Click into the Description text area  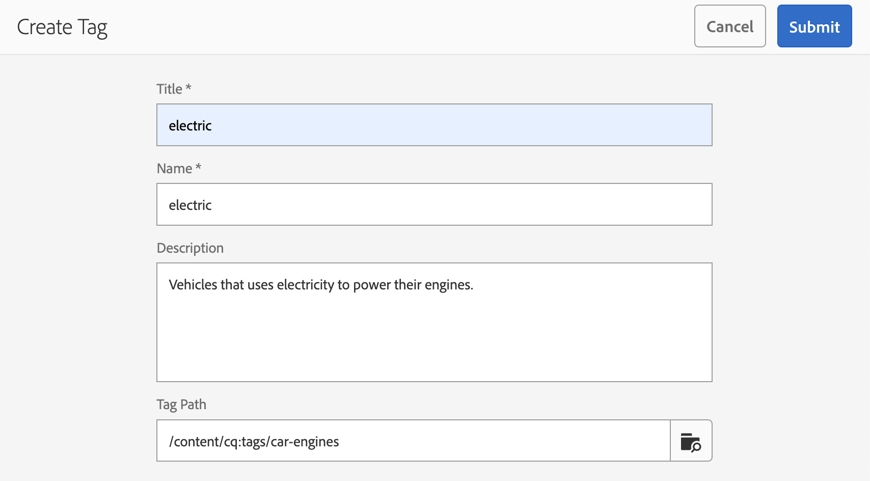tap(434, 322)
